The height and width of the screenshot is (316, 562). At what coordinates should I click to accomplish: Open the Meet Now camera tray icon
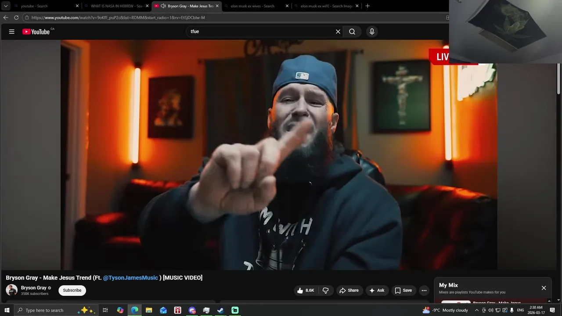tap(484, 310)
